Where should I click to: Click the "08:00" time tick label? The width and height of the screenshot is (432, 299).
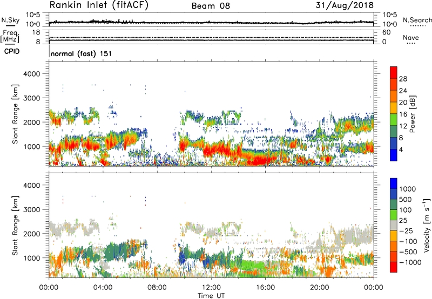coord(157,288)
